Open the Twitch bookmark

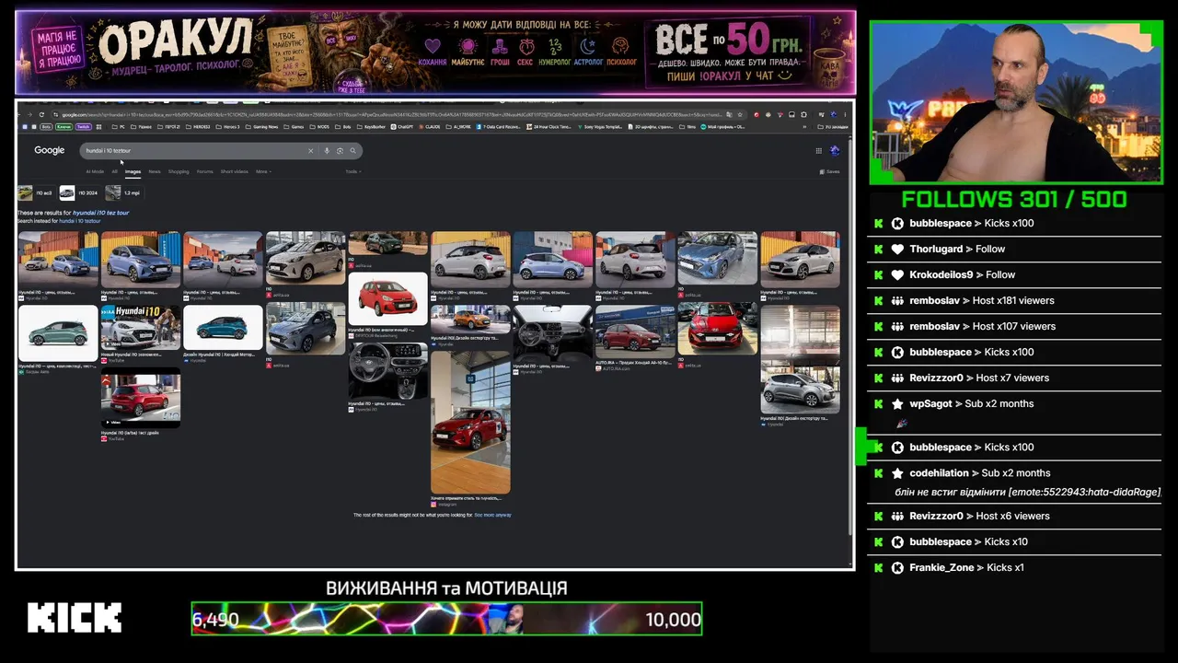83,127
